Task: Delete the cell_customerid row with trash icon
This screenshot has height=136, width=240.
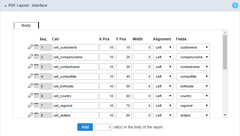Action: [x=36, y=47]
